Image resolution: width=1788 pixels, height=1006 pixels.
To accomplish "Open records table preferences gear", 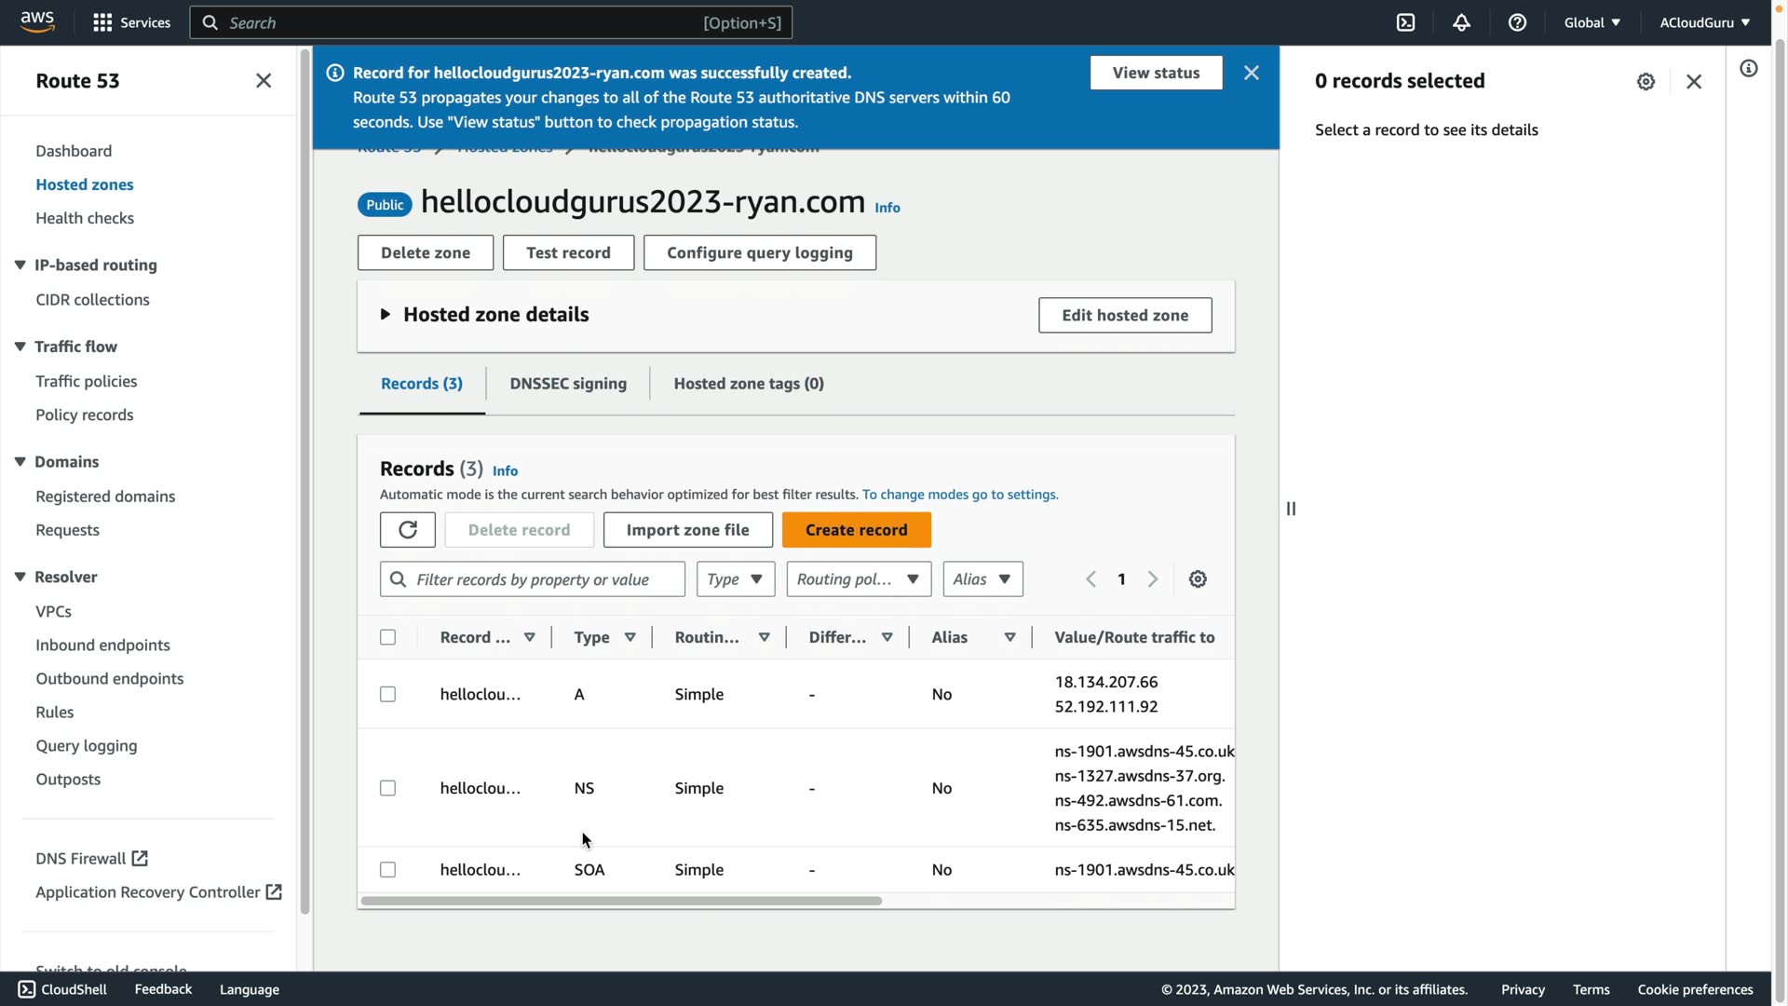I will [1198, 579].
